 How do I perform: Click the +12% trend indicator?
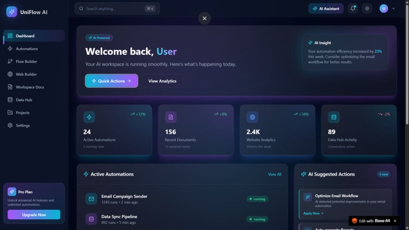pyautogui.click(x=138, y=114)
